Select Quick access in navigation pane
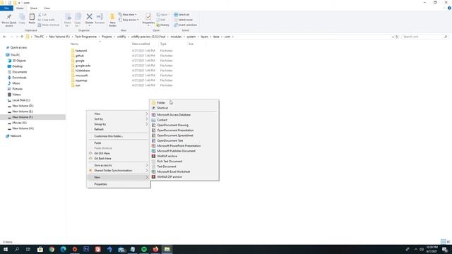Screen dimensions: 452x254 (x=18, y=47)
